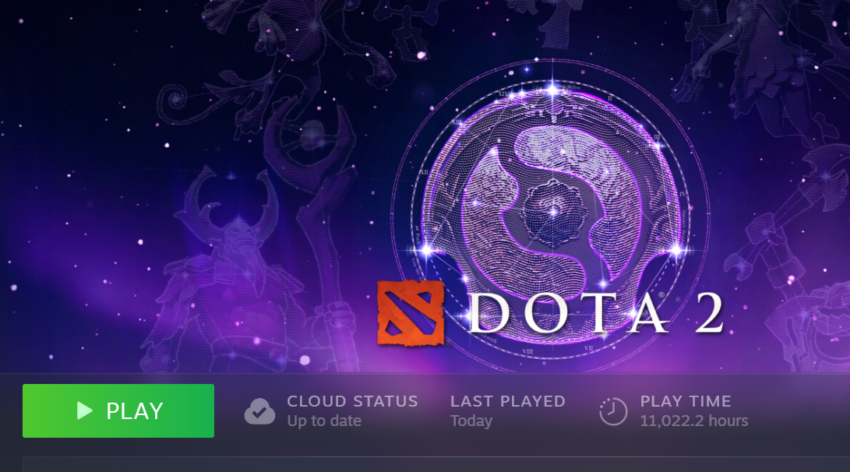Click the "Today" last played value

pyautogui.click(x=471, y=421)
